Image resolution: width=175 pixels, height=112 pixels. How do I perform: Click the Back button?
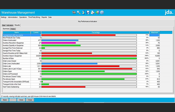pyautogui.click(x=5, y=100)
